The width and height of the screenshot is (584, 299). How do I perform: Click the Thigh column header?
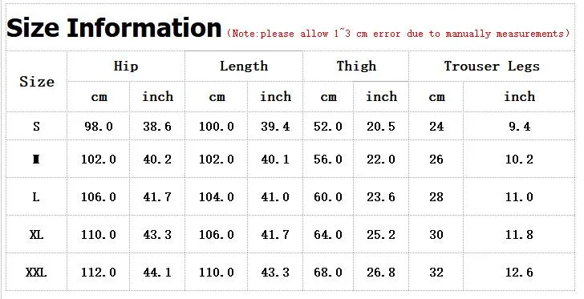[356, 67]
